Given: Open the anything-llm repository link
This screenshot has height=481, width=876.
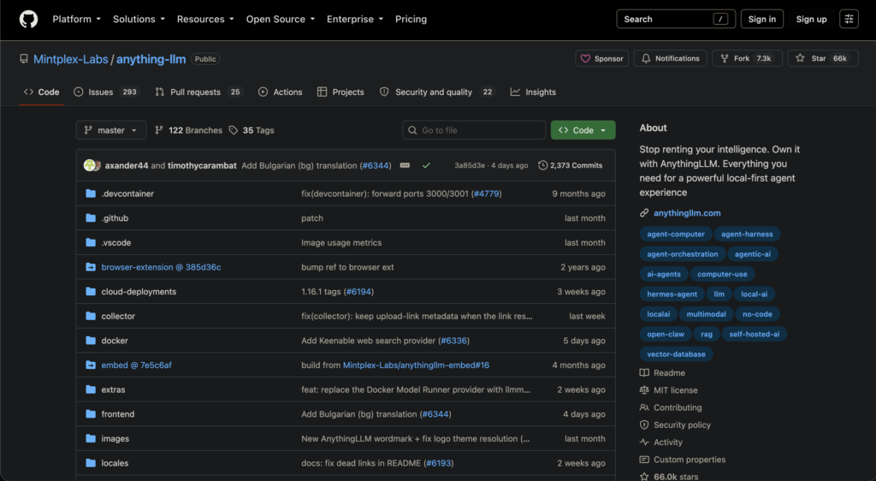Looking at the screenshot, I should [x=151, y=59].
